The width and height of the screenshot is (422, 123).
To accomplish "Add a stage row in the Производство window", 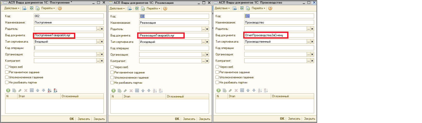I will coord(219,90).
